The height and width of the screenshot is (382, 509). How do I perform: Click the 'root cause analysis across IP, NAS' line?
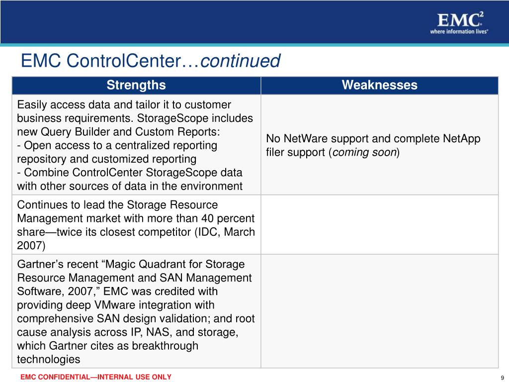pyautogui.click(x=128, y=332)
